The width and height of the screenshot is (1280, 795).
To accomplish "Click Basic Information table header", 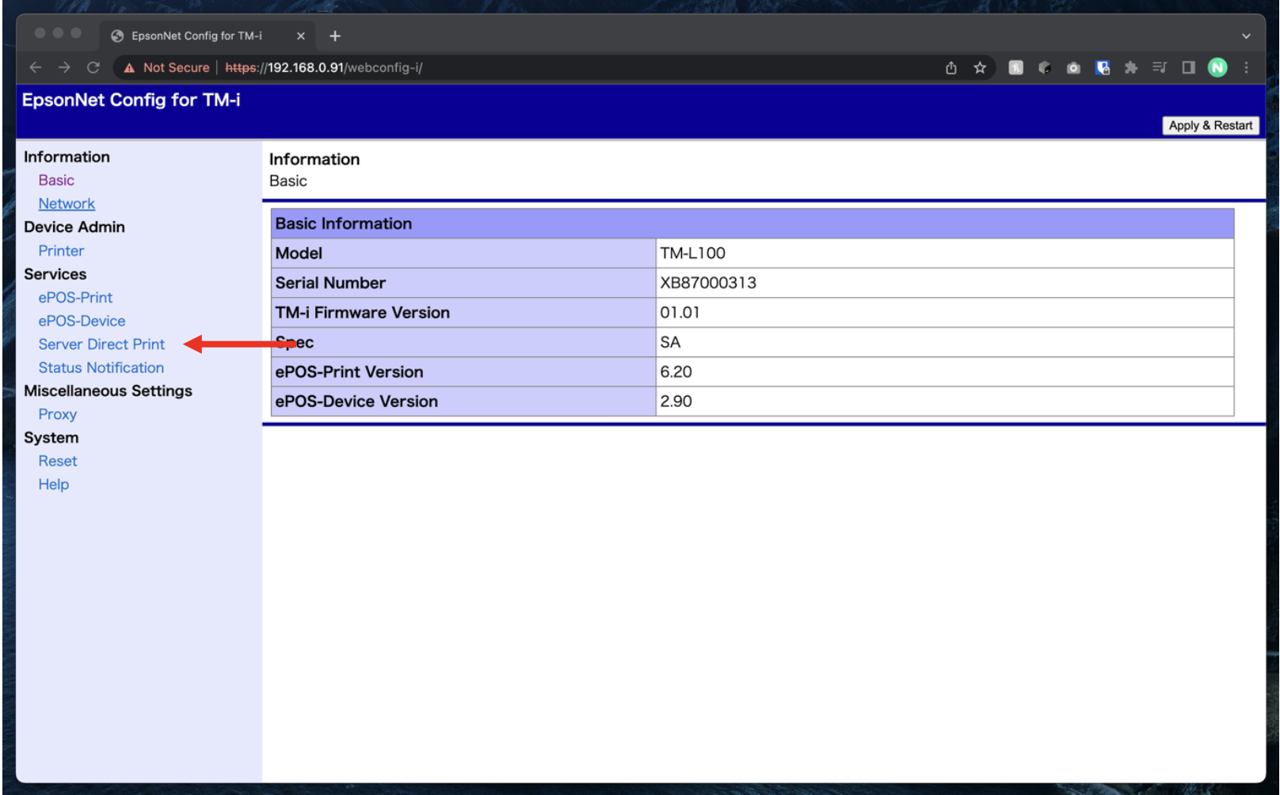I will click(x=752, y=223).
